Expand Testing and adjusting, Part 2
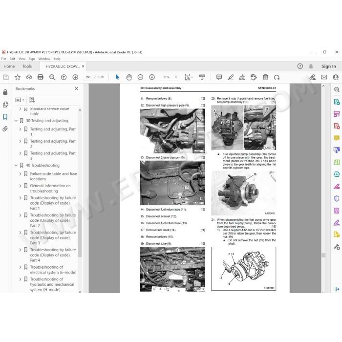Viewport: 342px width, 342px height. click(21, 141)
